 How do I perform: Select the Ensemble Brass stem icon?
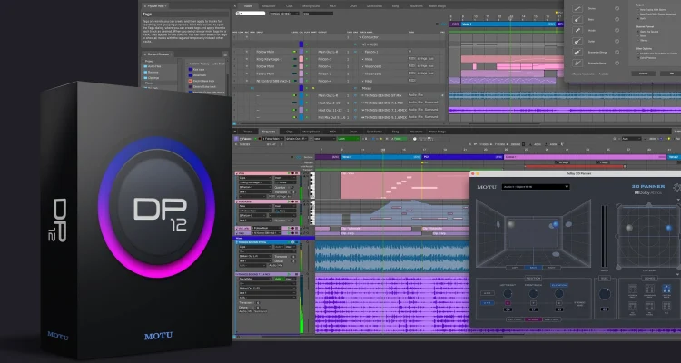point(577,63)
